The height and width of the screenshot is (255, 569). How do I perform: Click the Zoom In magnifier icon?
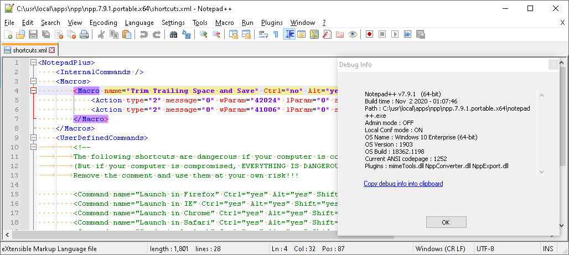(203, 34)
